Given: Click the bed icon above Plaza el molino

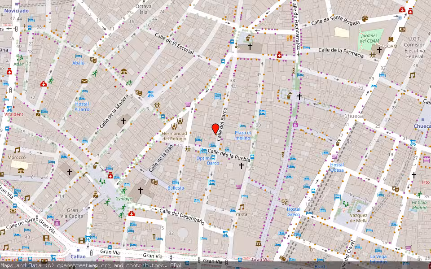Looking at the screenshot, I should [x=242, y=126].
